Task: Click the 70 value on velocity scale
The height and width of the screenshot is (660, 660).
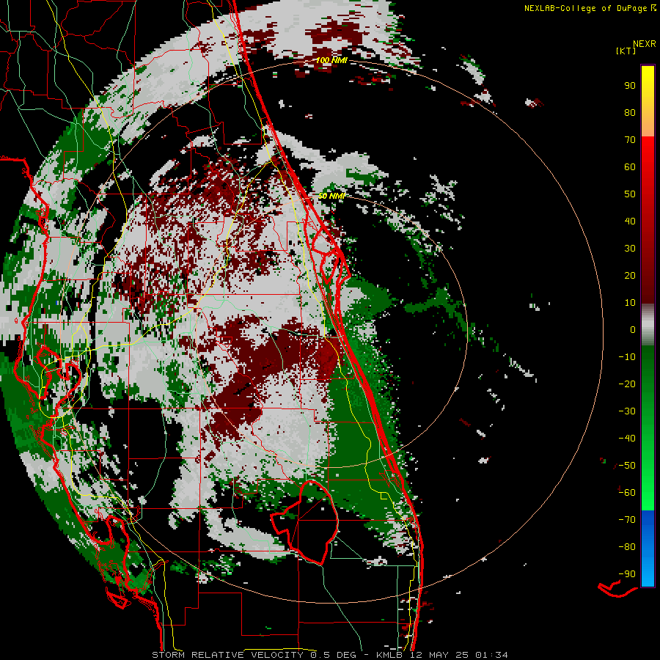Action: 630,140
